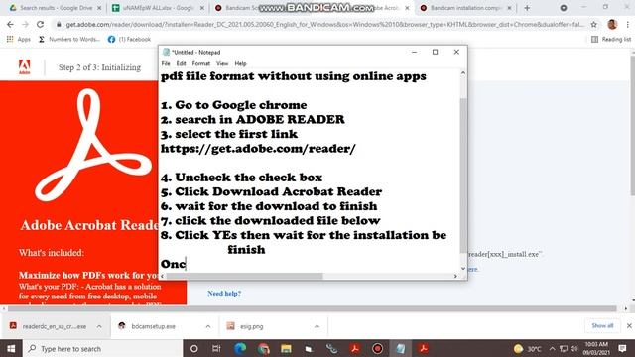This screenshot has height=357, width=635.
Task: Click Notepad horizontal scrollbar left arrow
Action: tap(163, 276)
